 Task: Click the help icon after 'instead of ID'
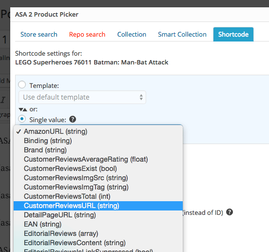click(230, 212)
